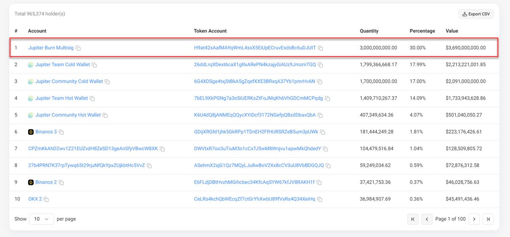Open the rows per page dropdown
510x237 pixels.
tap(42, 219)
